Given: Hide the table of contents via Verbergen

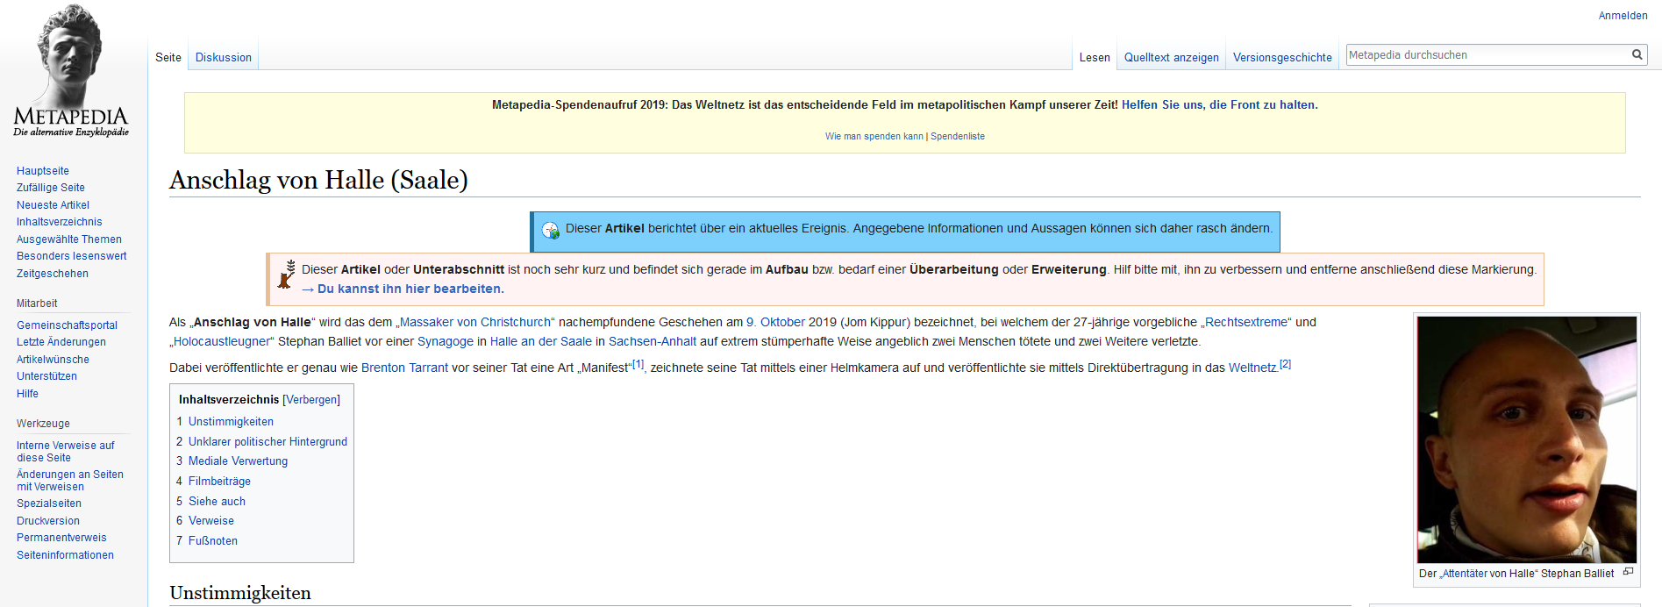Looking at the screenshot, I should tap(311, 400).
